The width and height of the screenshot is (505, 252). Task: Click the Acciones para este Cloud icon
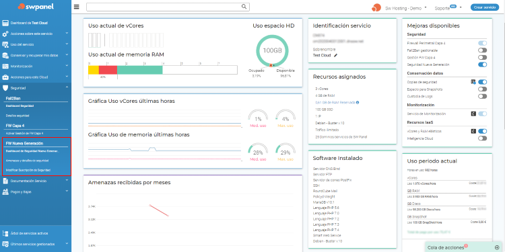tap(5, 77)
